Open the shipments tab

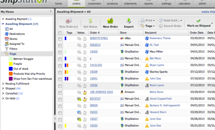(x=130, y=4)
